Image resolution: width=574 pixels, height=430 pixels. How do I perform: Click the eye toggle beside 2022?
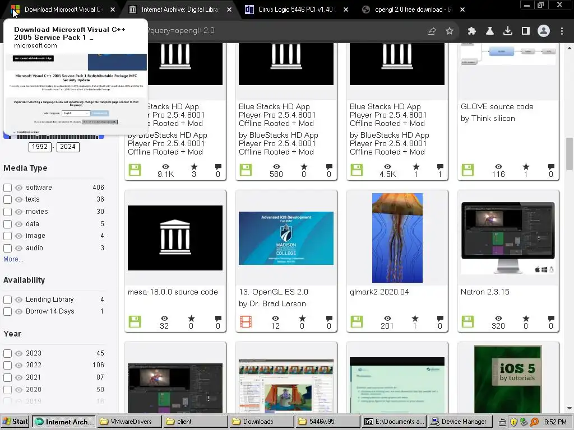(18, 365)
